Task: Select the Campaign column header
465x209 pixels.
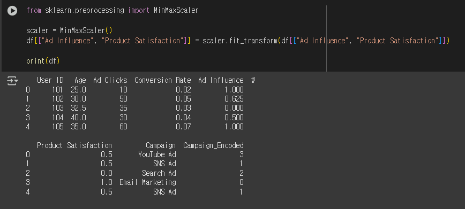Action: [x=161, y=145]
